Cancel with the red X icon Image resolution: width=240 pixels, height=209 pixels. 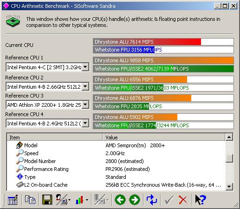coord(183,200)
